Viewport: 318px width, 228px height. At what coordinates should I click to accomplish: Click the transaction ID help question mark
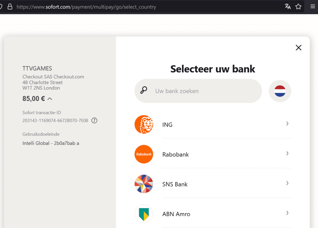pyautogui.click(x=94, y=121)
